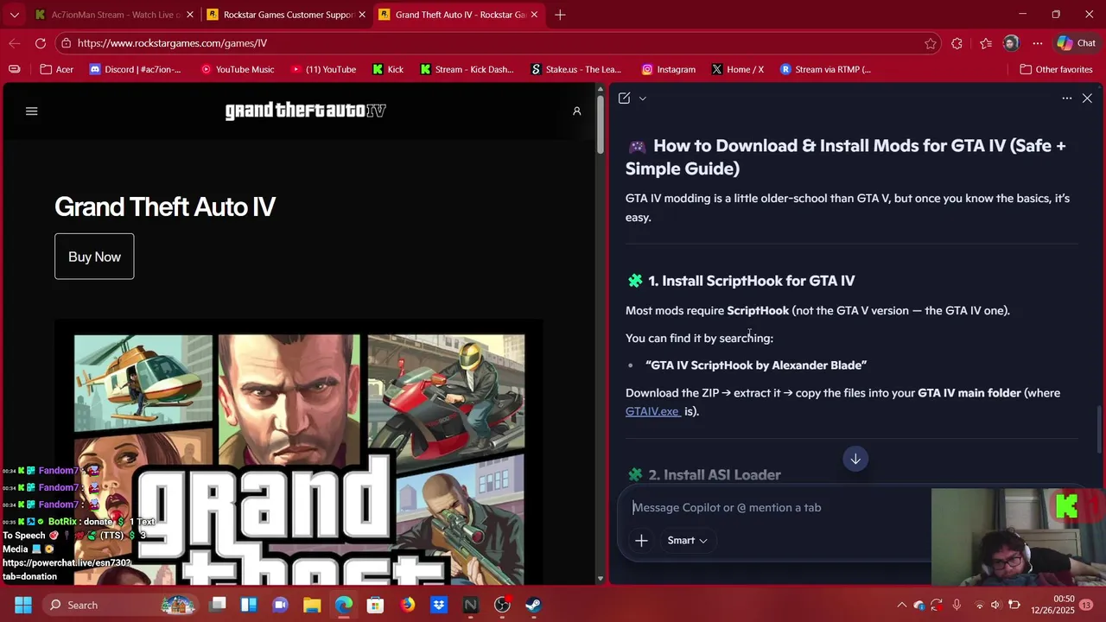
Task: Close the Copilot side pane
Action: (x=1087, y=98)
